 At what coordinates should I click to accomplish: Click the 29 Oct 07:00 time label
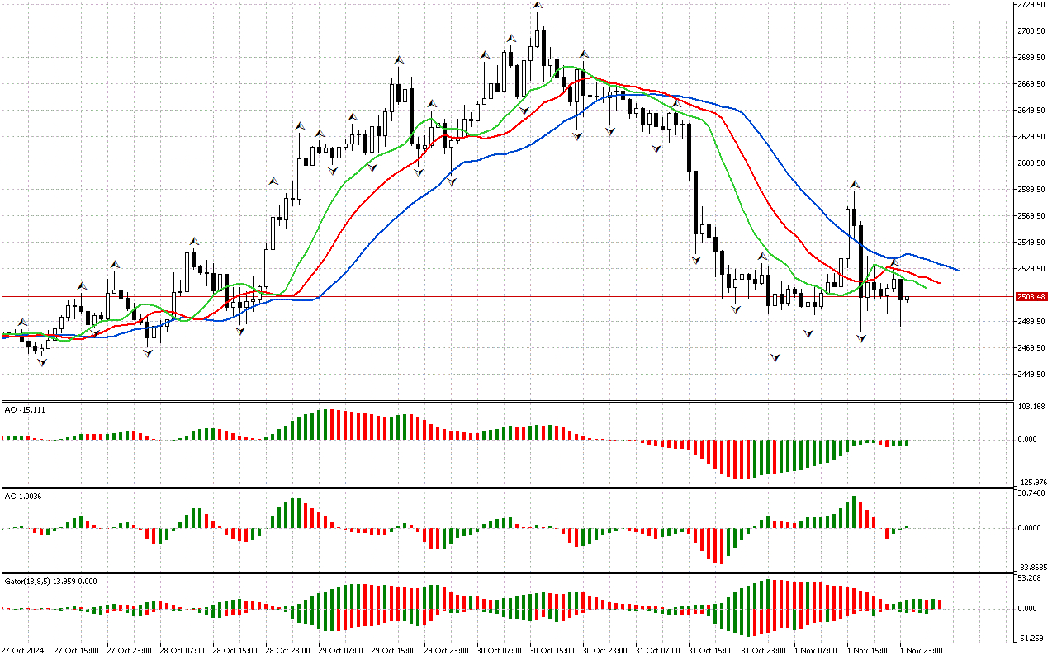point(341,650)
